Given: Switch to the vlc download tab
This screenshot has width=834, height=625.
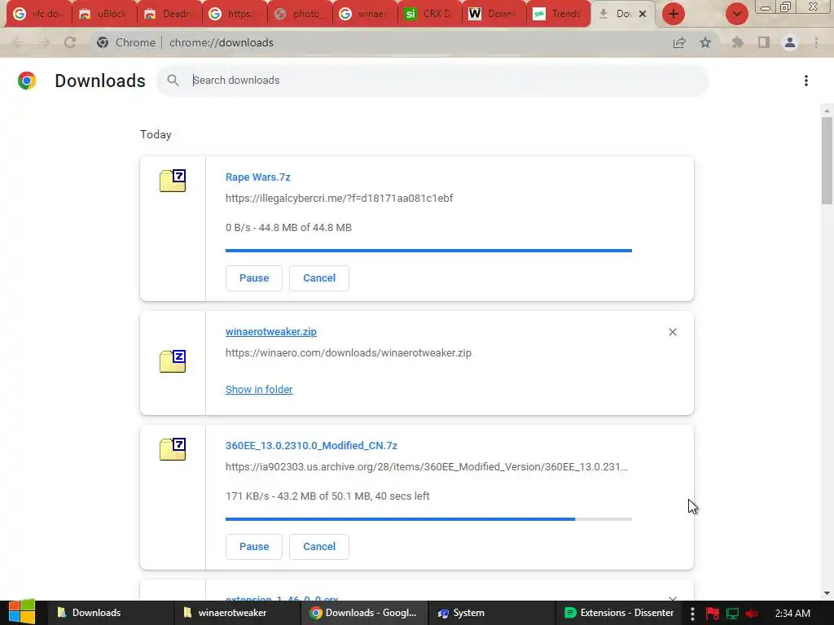Looking at the screenshot, I should (39, 14).
